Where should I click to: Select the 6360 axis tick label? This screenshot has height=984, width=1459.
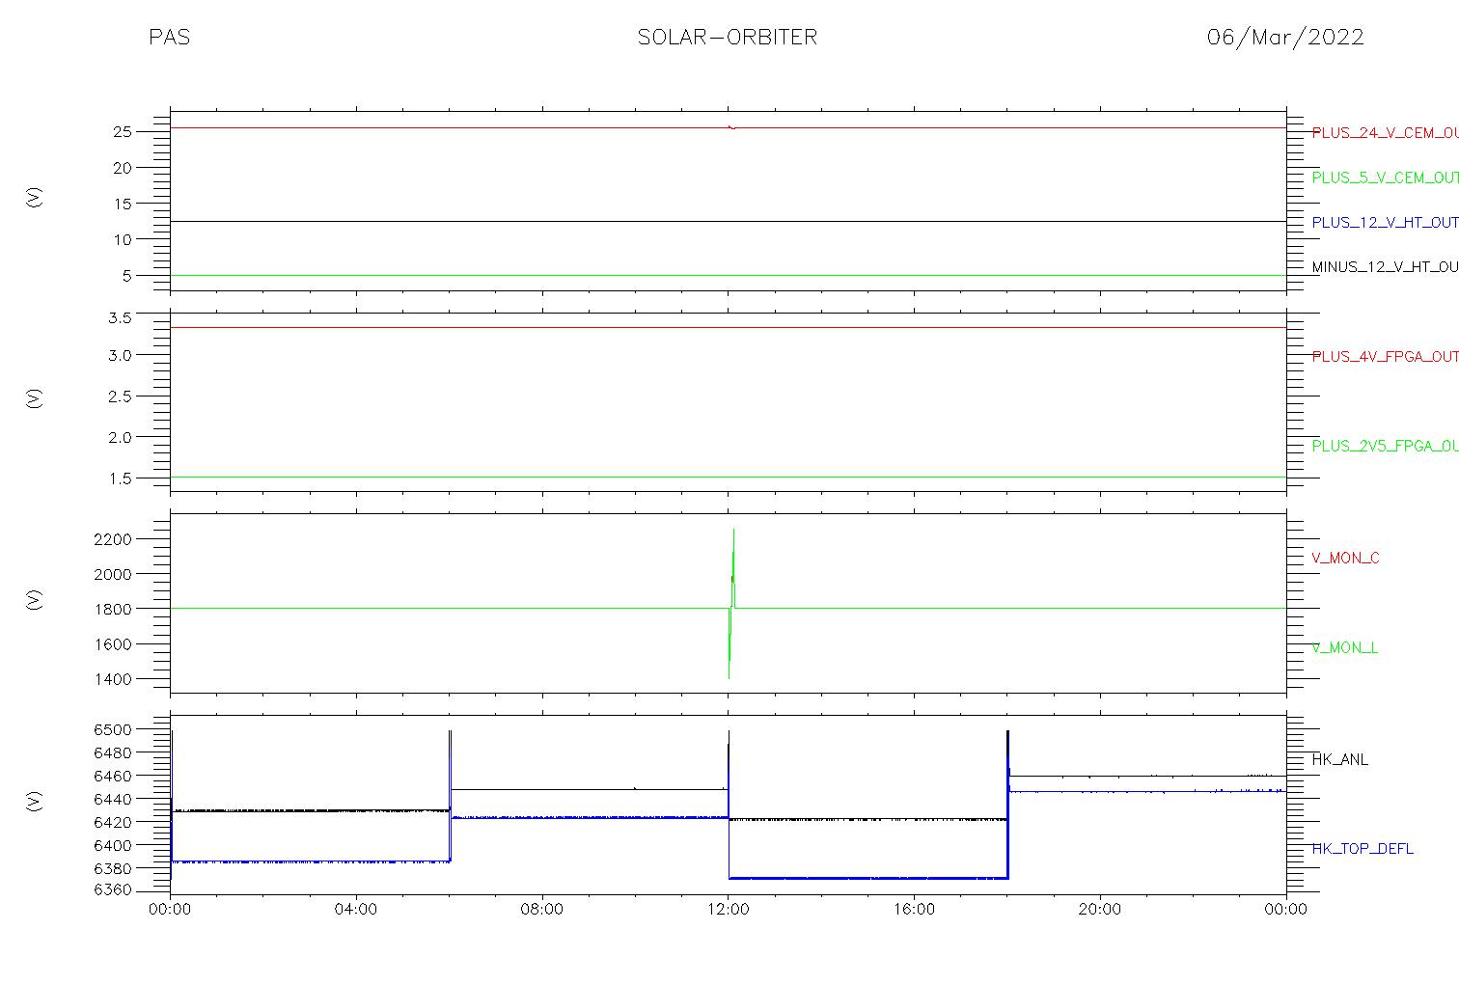113,890
